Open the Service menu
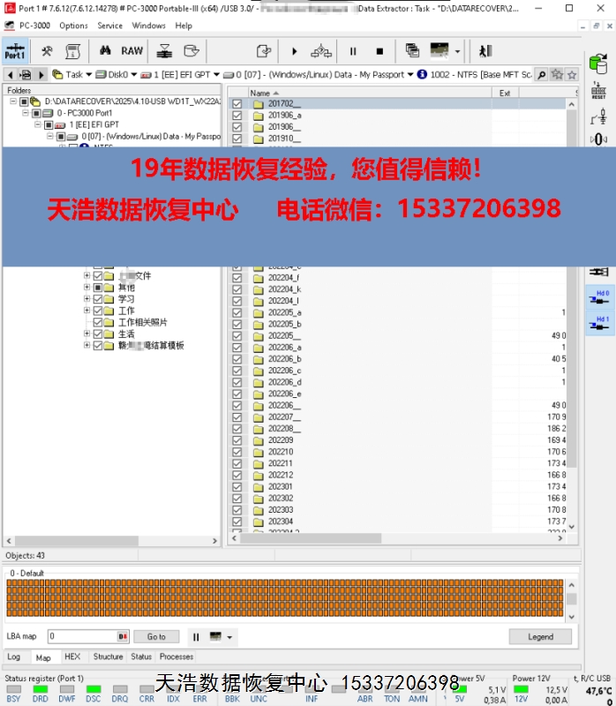616x706 pixels. coord(109,26)
